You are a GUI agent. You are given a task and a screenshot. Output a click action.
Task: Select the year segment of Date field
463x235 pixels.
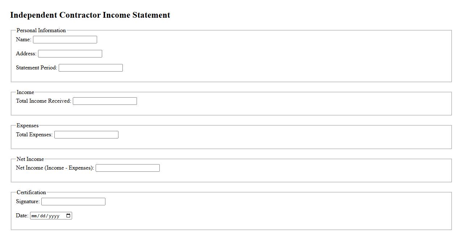(x=54, y=216)
